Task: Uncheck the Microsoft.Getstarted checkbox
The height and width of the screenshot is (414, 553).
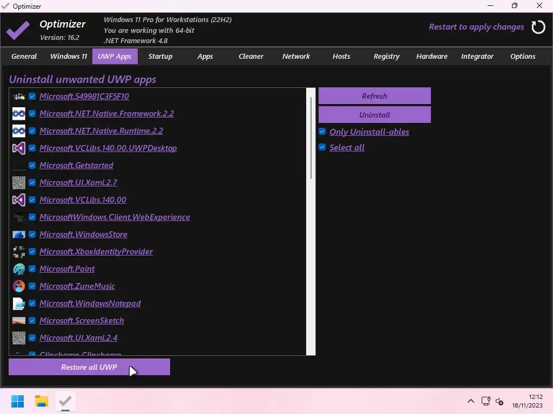Action: click(32, 165)
